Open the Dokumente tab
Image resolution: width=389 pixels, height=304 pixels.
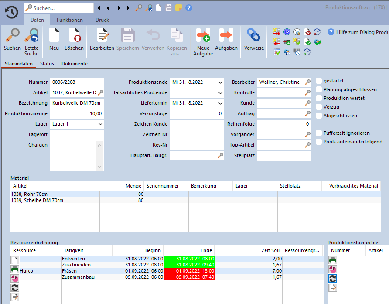point(75,64)
